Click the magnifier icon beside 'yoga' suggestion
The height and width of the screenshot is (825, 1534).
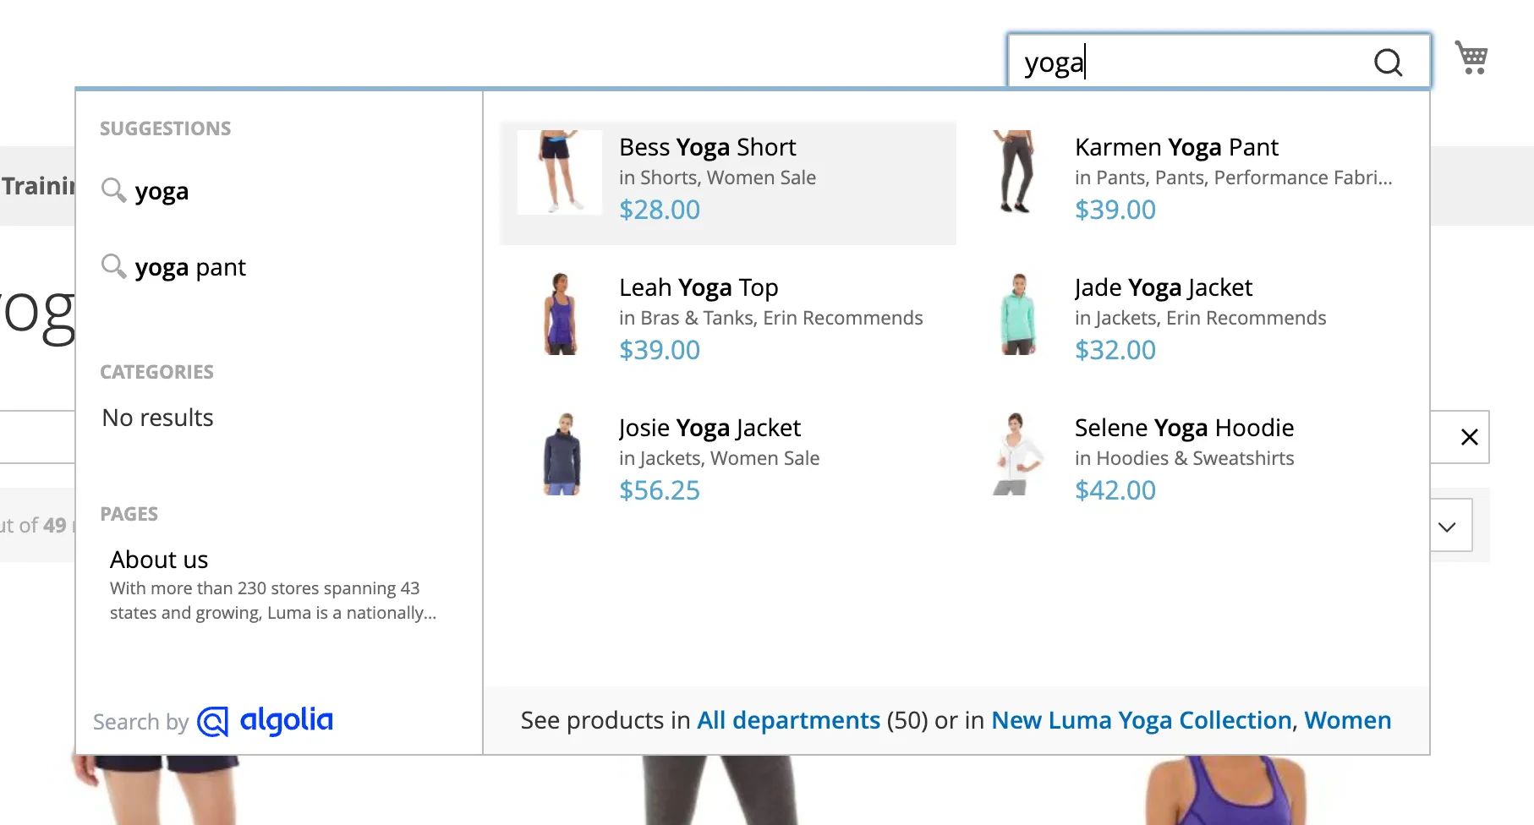113,190
